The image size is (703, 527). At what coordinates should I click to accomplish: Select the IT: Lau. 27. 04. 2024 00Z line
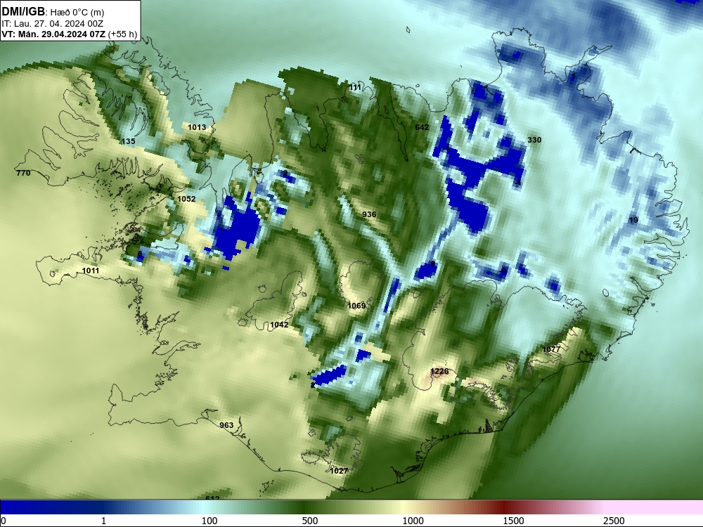[x=53, y=24]
